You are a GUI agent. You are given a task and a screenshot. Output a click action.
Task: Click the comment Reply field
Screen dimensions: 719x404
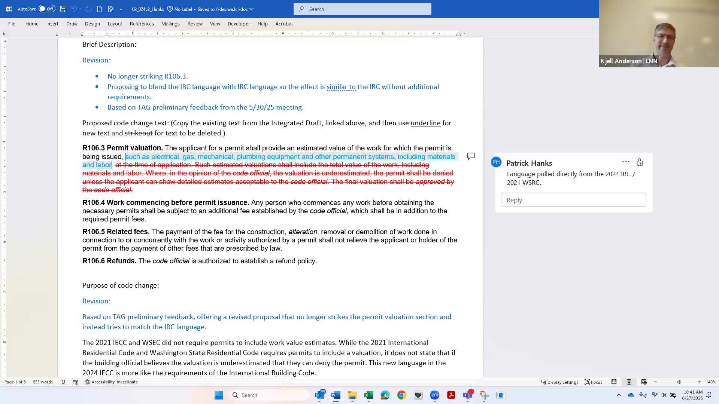[x=573, y=200]
